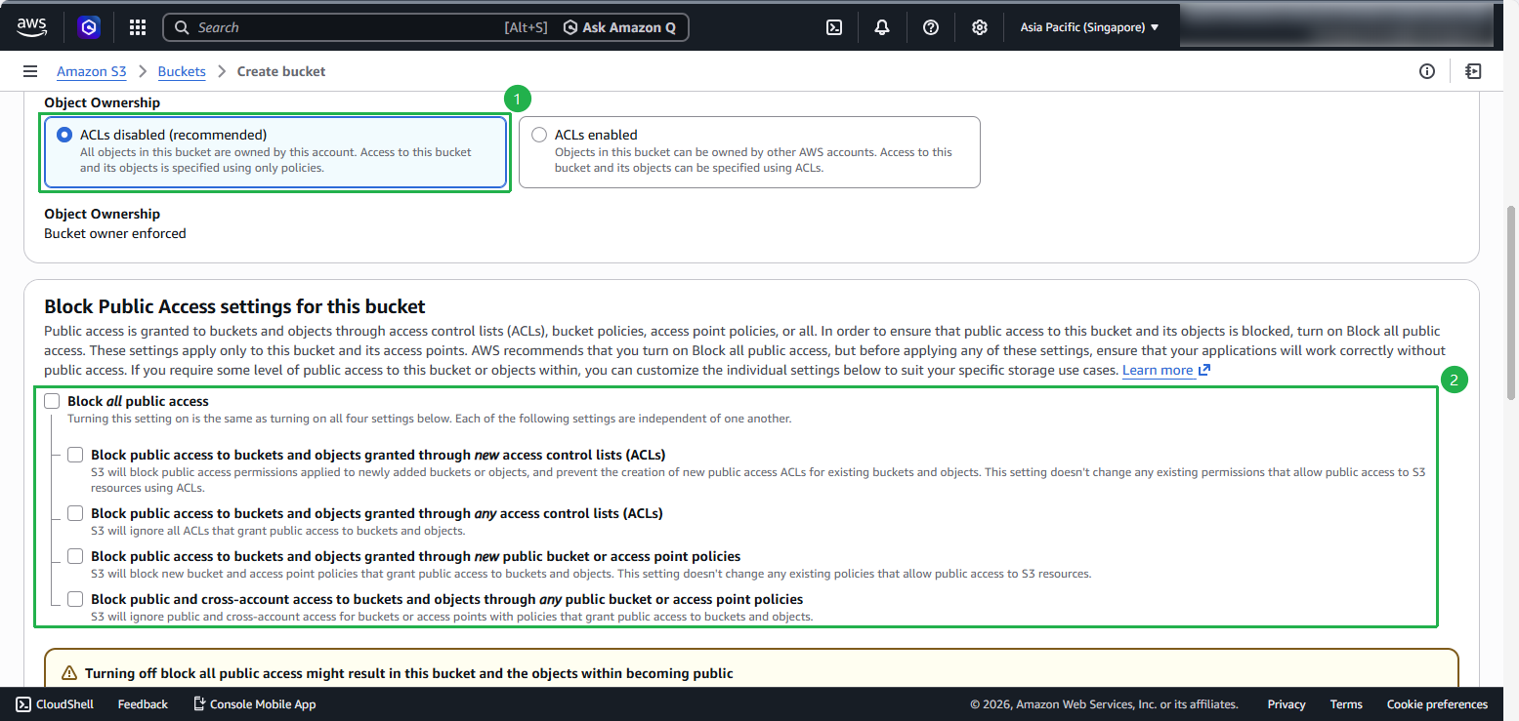Open Console Mobile App footer link
This screenshot has width=1519, height=721.
[x=254, y=704]
